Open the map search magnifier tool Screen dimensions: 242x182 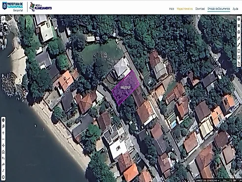3,19
